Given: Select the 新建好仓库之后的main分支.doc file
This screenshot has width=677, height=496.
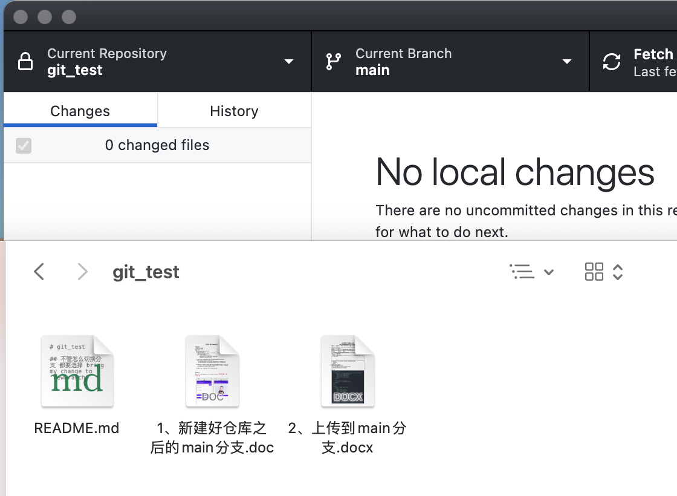Looking at the screenshot, I should (212, 370).
